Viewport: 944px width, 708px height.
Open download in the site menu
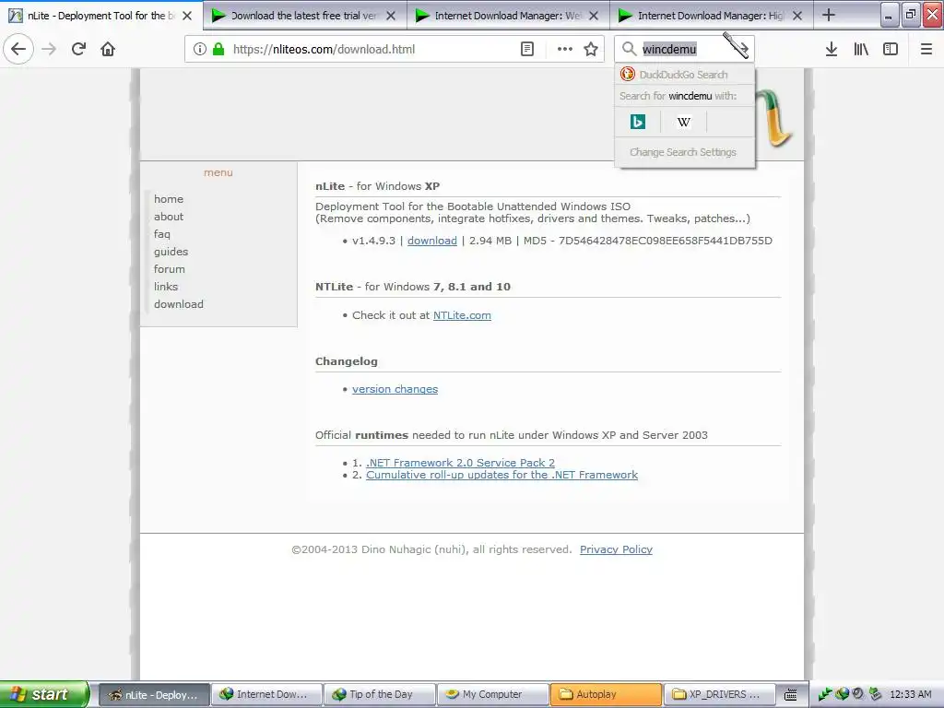click(178, 304)
